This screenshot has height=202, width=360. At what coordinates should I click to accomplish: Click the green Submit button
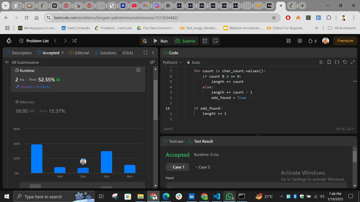coord(185,41)
